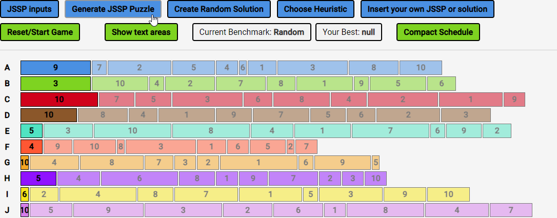557x218 pixels.
Task: Open the Choose Heuristic option
Action: tap(315, 9)
